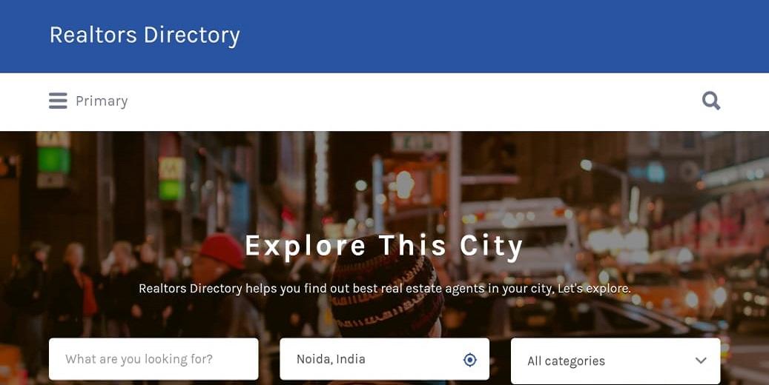The height and width of the screenshot is (385, 769).
Task: Select the 'All categories' label text
Action: pos(566,361)
